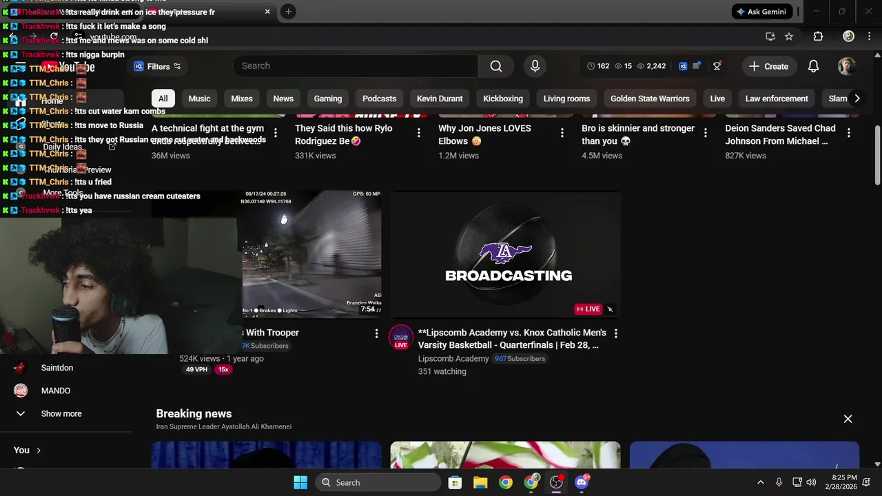882x496 pixels.
Task: Open options for Bro is skinnier video
Action: click(706, 133)
